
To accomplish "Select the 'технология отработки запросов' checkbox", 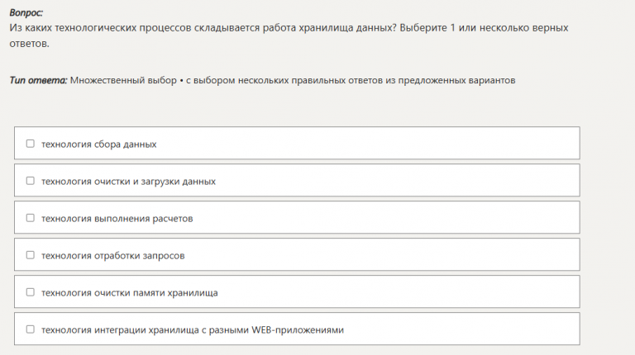I will coord(31,255).
